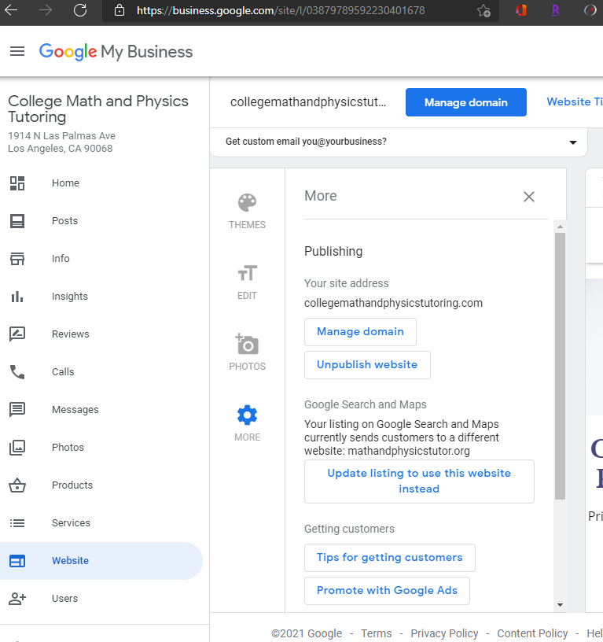The height and width of the screenshot is (642, 603).
Task: Close the More panel
Action: (529, 197)
